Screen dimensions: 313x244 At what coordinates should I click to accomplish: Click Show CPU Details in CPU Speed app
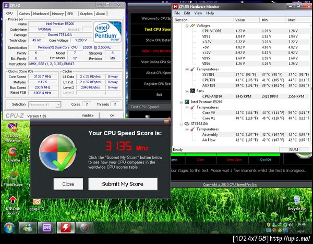[151, 40]
